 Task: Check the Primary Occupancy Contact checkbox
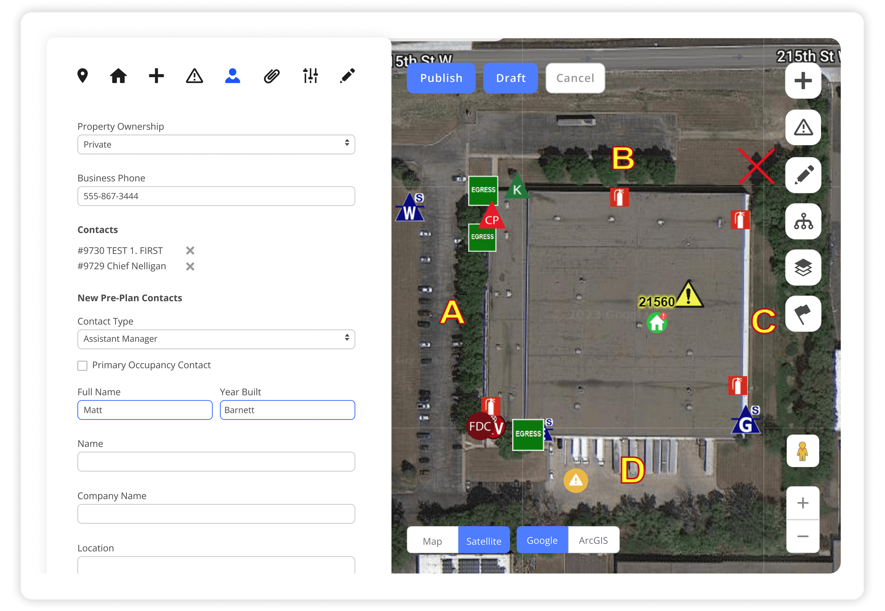click(x=82, y=366)
